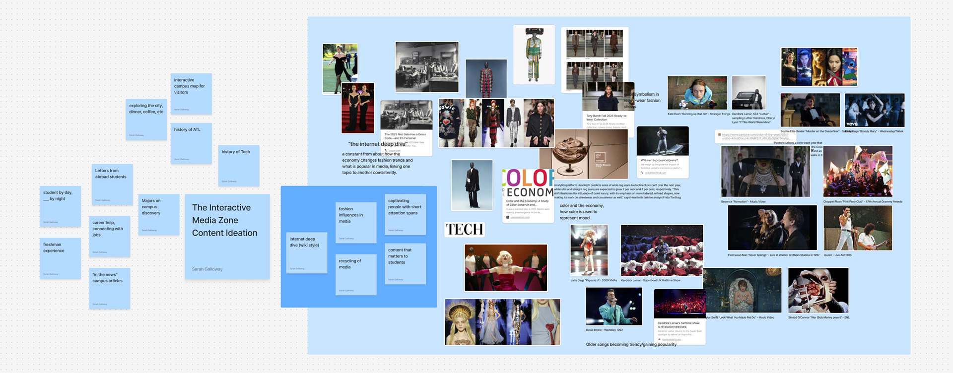Image resolution: width=953 pixels, height=373 pixels.
Task: Click the 'freshman experience' sticky note
Action: (x=60, y=258)
